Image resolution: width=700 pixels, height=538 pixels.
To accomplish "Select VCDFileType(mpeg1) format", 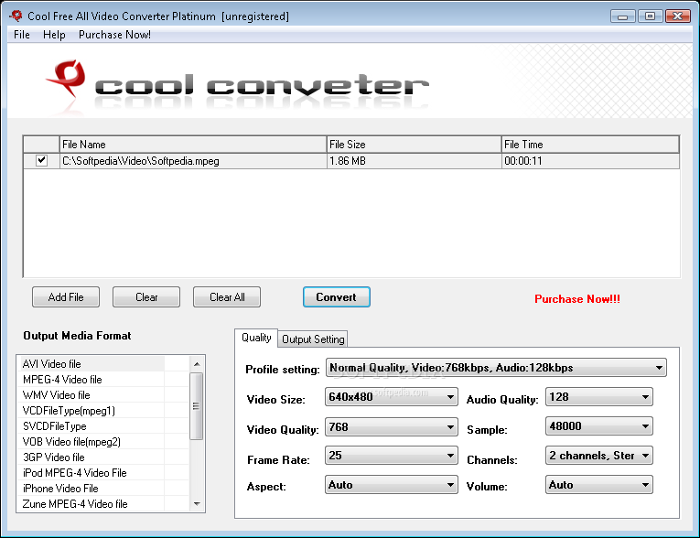I will pyautogui.click(x=103, y=410).
